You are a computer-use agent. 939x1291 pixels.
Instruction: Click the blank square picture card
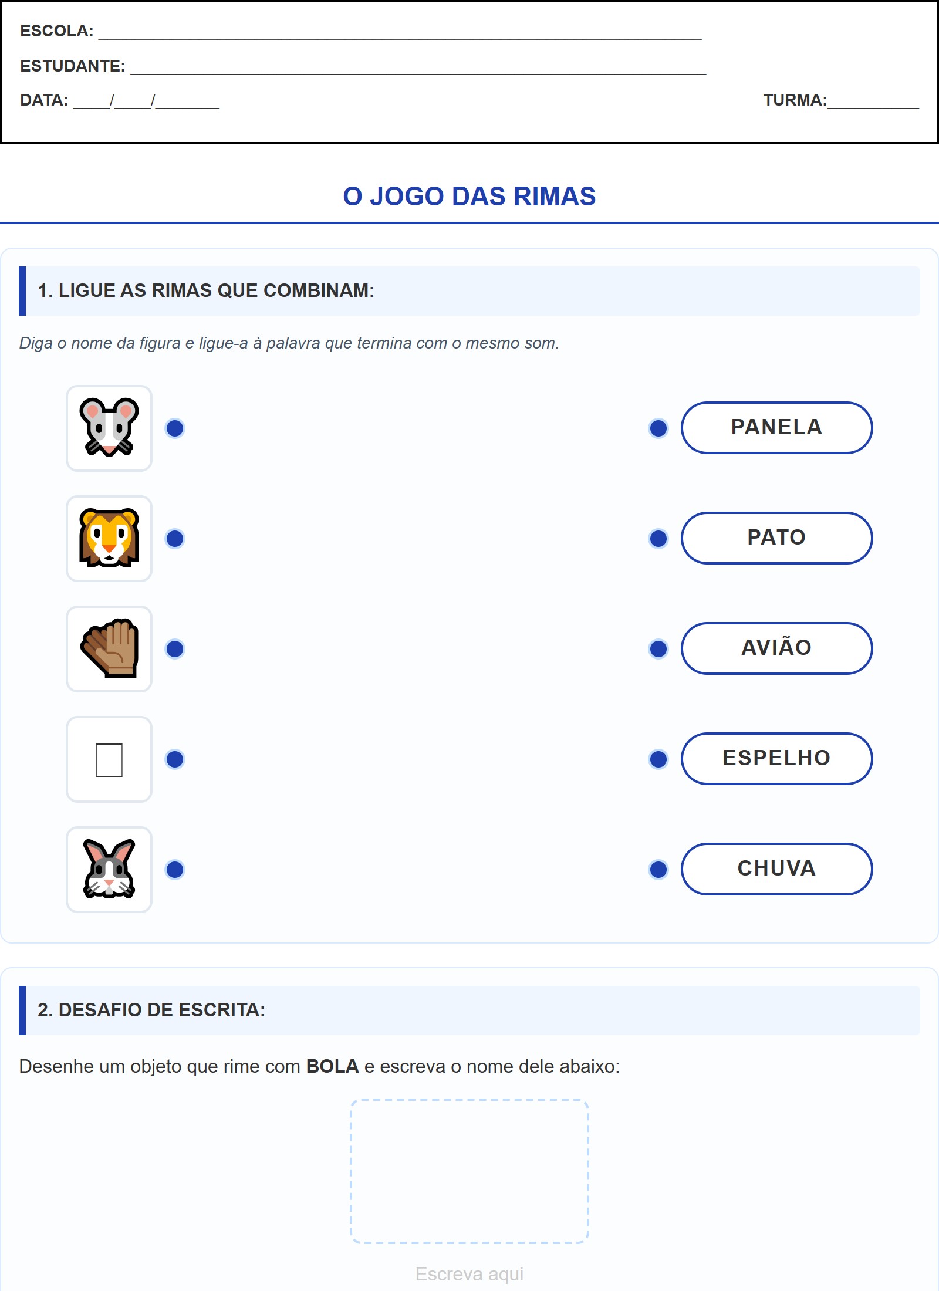point(109,759)
